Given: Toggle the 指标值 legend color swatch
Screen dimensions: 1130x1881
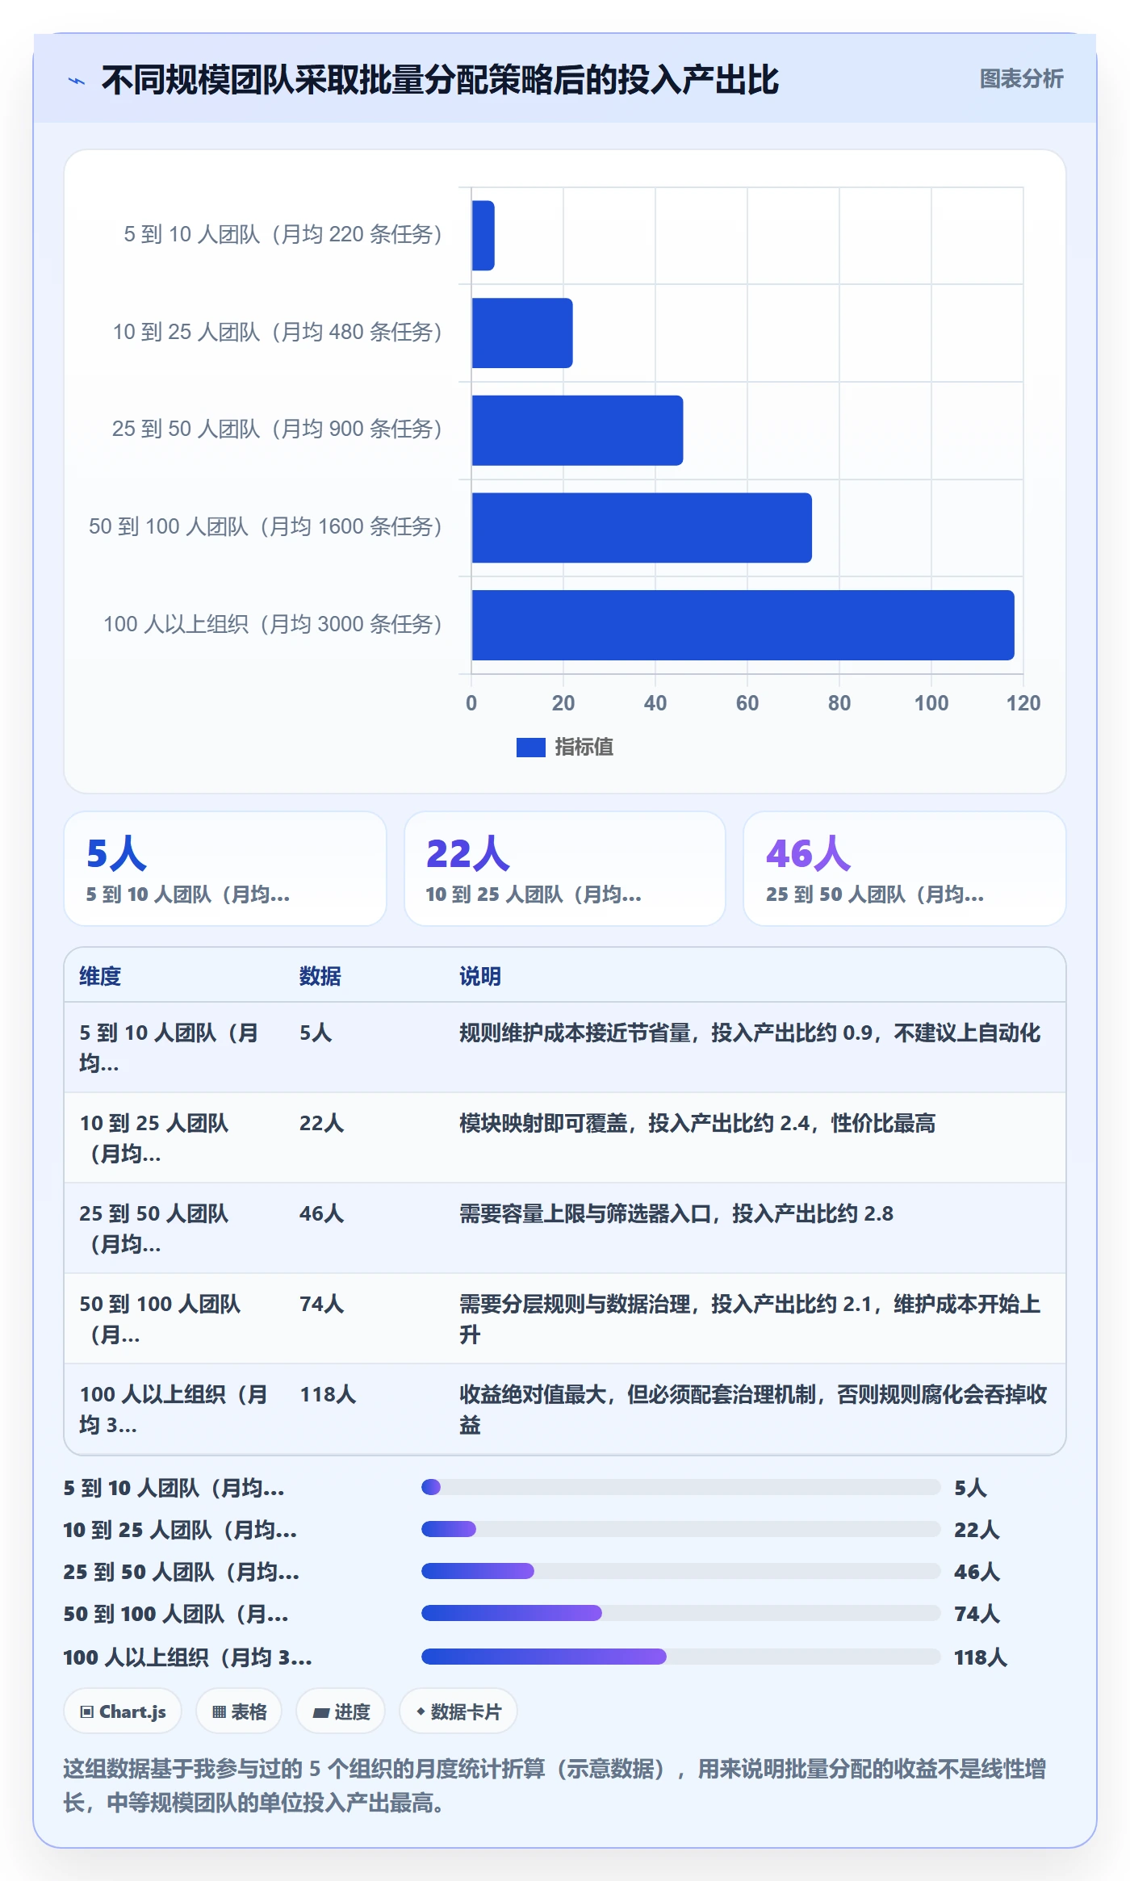Looking at the screenshot, I should (x=530, y=748).
